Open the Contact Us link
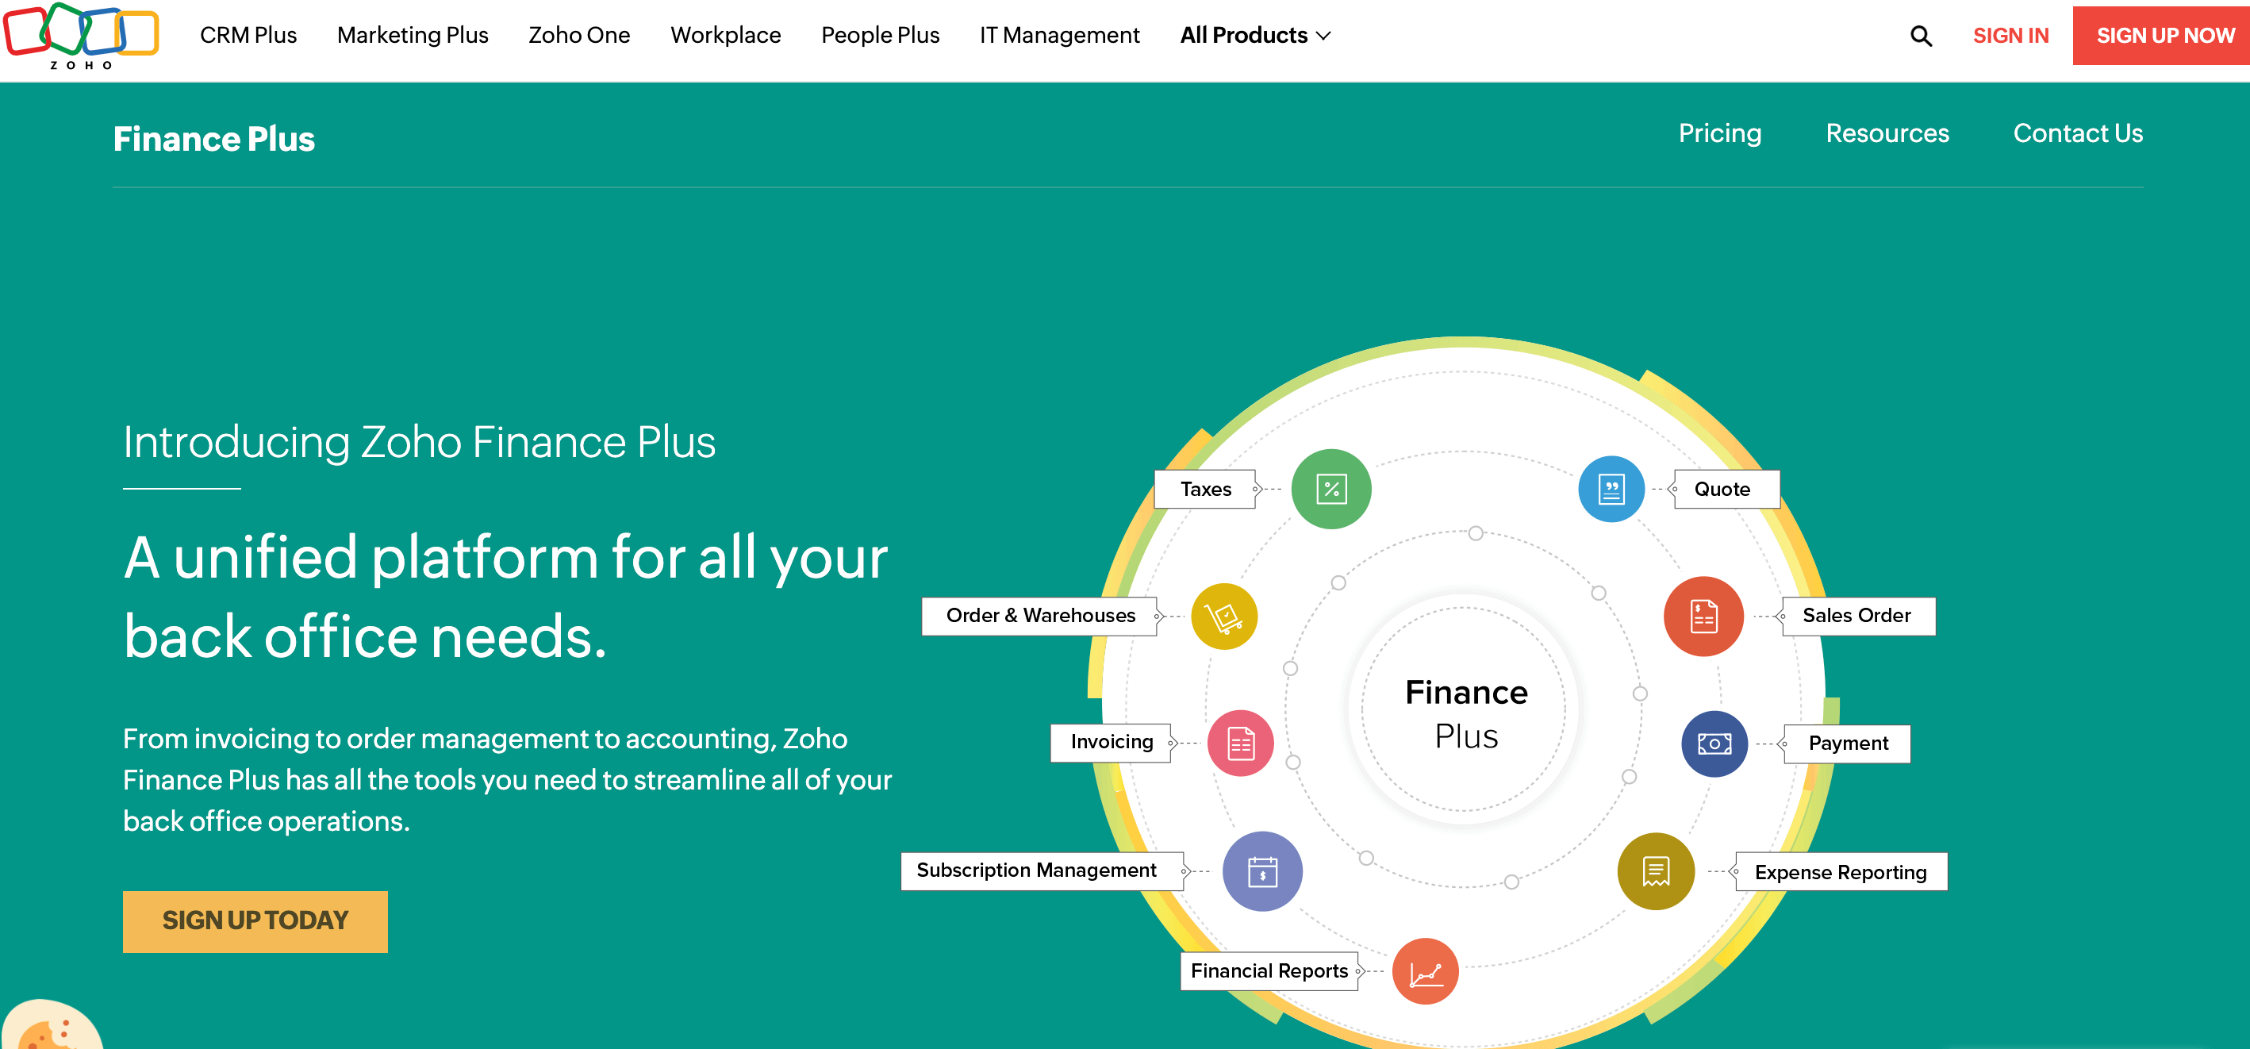Screen dimensions: 2250x1049 [x=2077, y=133]
